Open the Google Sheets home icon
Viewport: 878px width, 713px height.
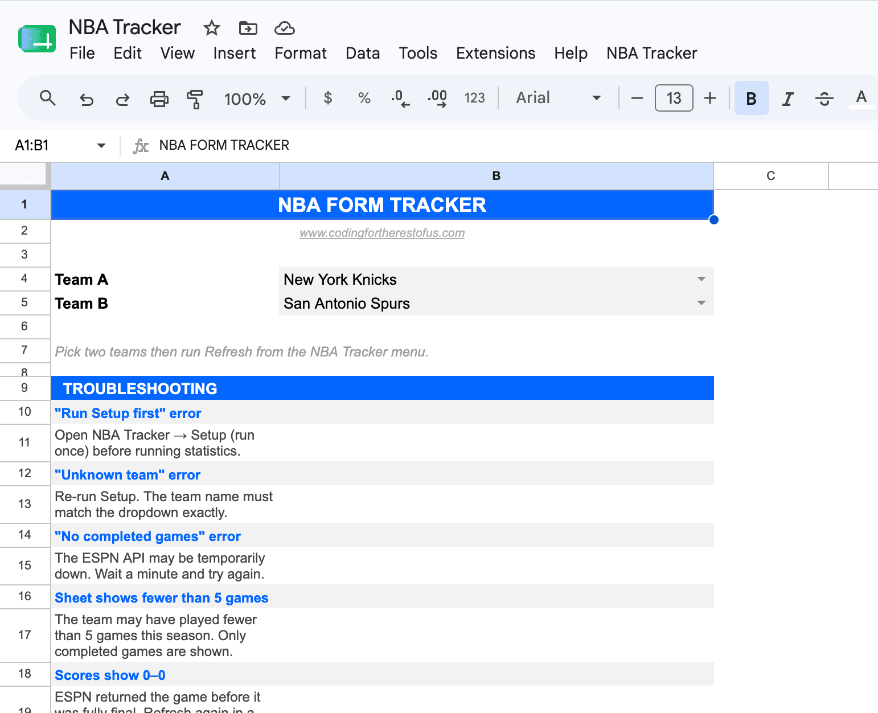37,39
